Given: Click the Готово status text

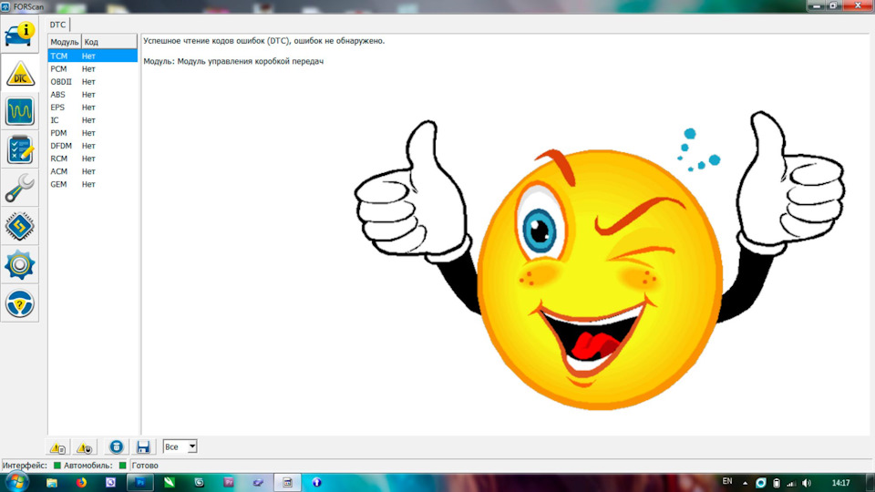Looking at the screenshot, I should pos(145,466).
